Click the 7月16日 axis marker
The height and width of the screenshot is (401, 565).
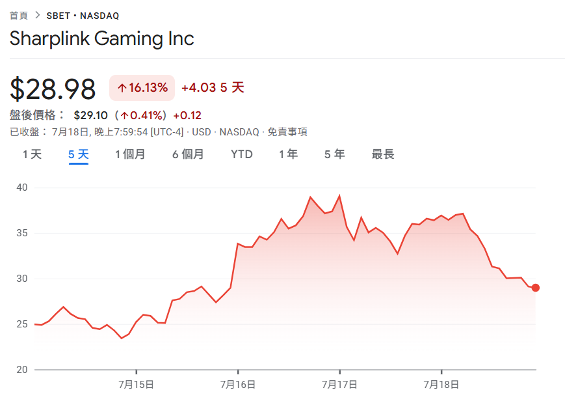238,384
